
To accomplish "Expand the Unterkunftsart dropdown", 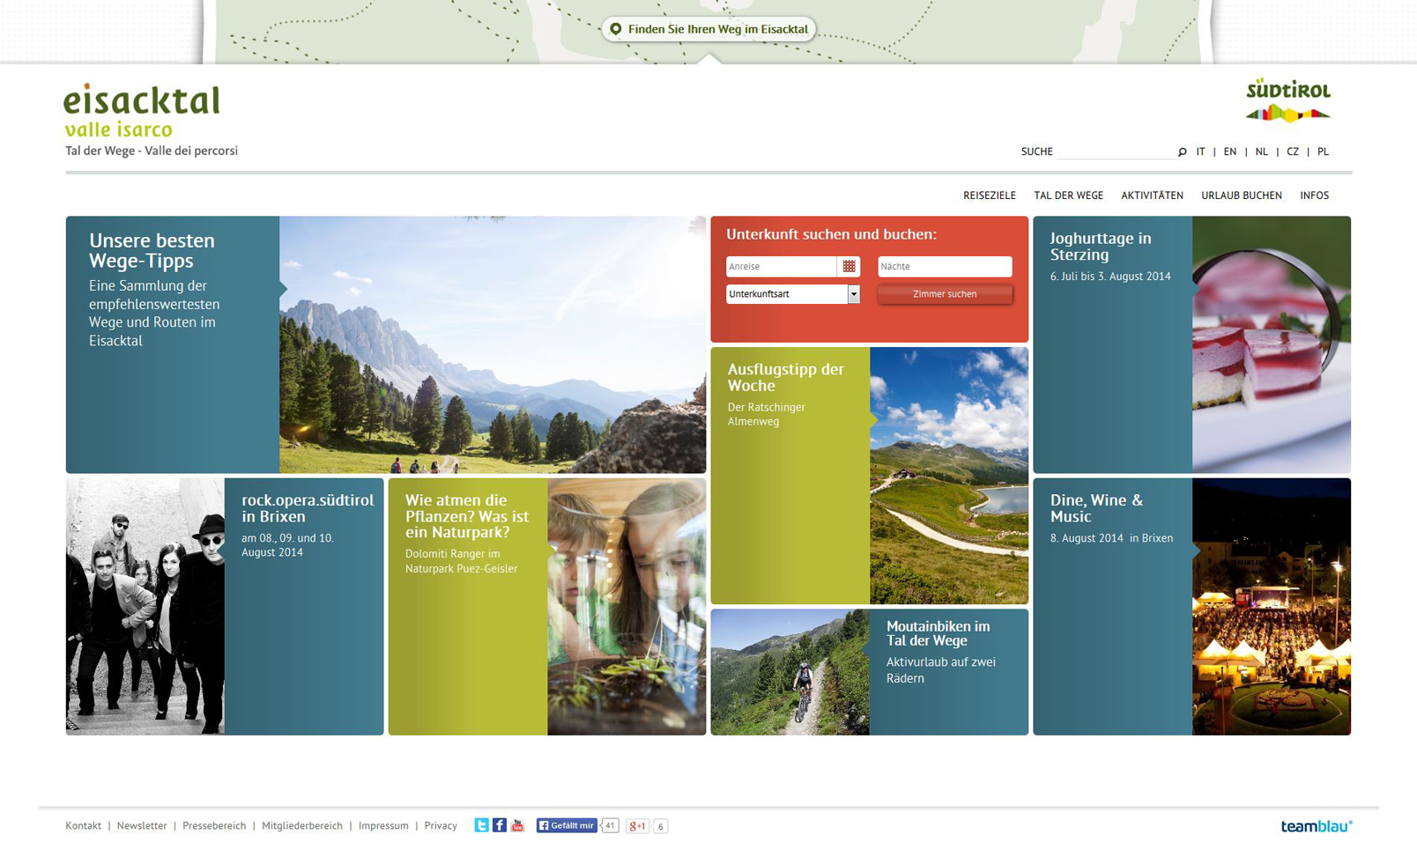I will [853, 294].
